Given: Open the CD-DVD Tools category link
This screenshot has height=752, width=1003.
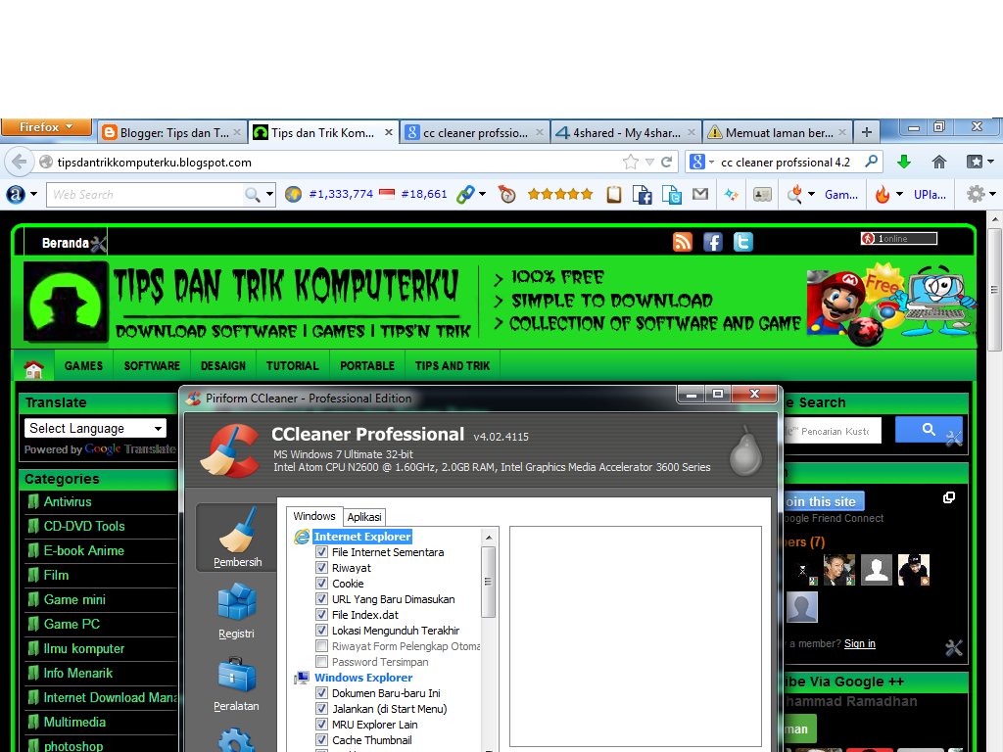Looking at the screenshot, I should [84, 526].
